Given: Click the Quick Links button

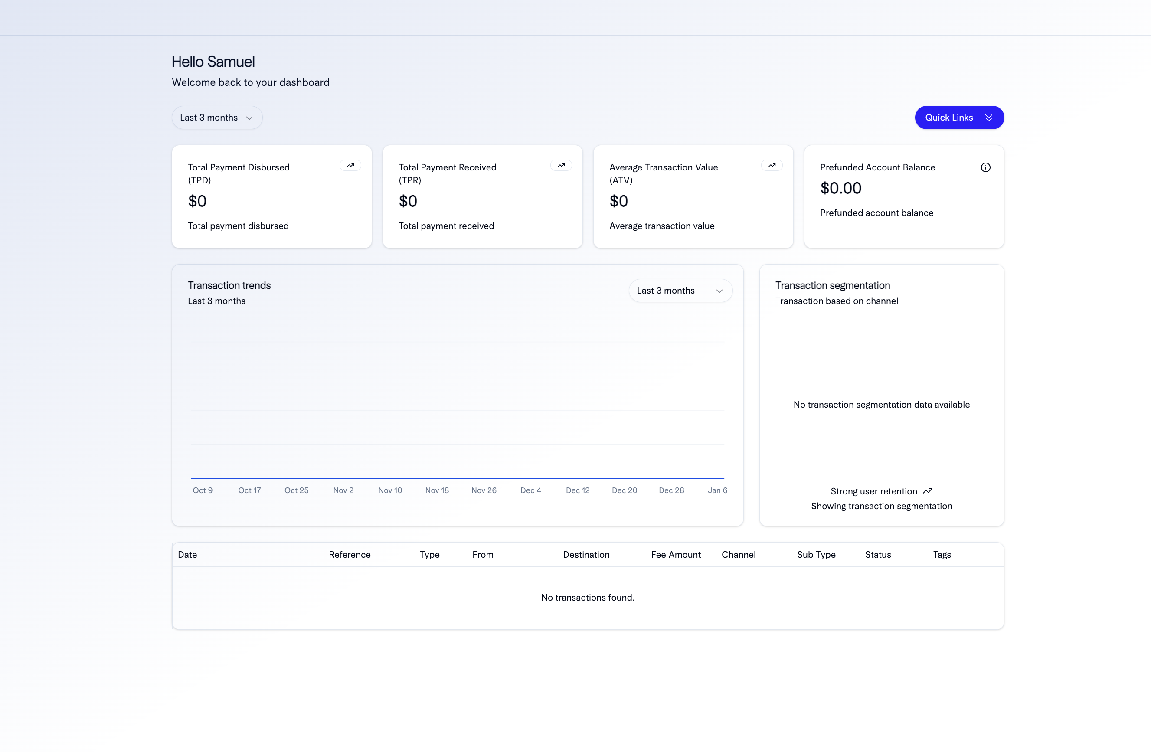Looking at the screenshot, I should pyautogui.click(x=959, y=117).
